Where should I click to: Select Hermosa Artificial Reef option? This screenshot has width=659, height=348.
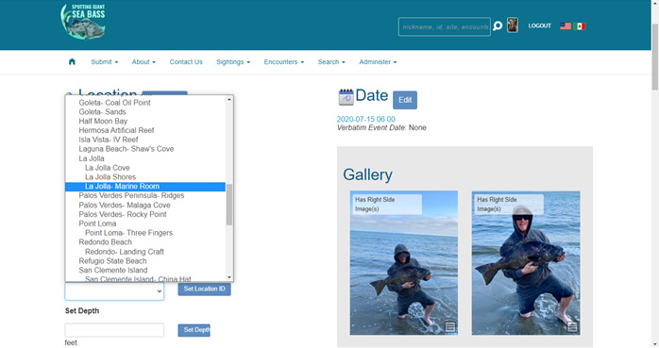click(x=116, y=130)
